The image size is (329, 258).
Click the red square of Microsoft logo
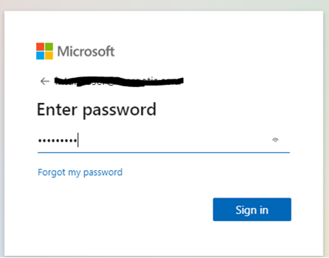[40, 47]
